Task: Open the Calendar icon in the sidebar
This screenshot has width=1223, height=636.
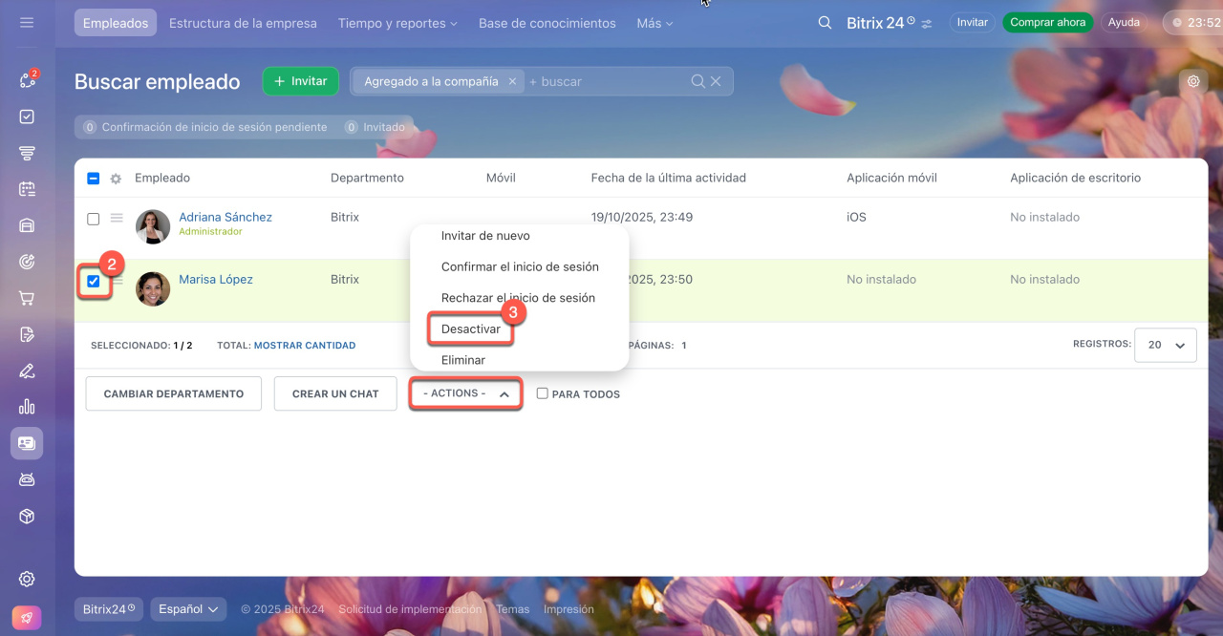Action: [27, 189]
